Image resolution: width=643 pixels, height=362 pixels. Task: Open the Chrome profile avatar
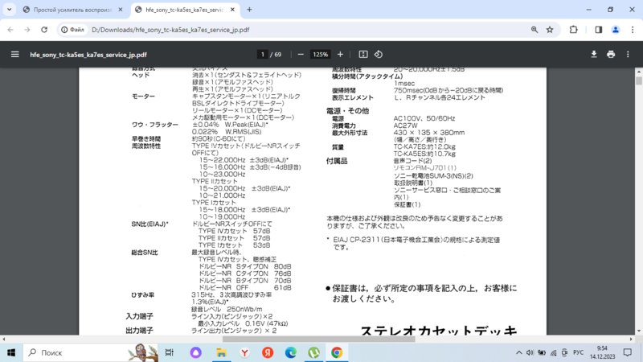(x=616, y=30)
